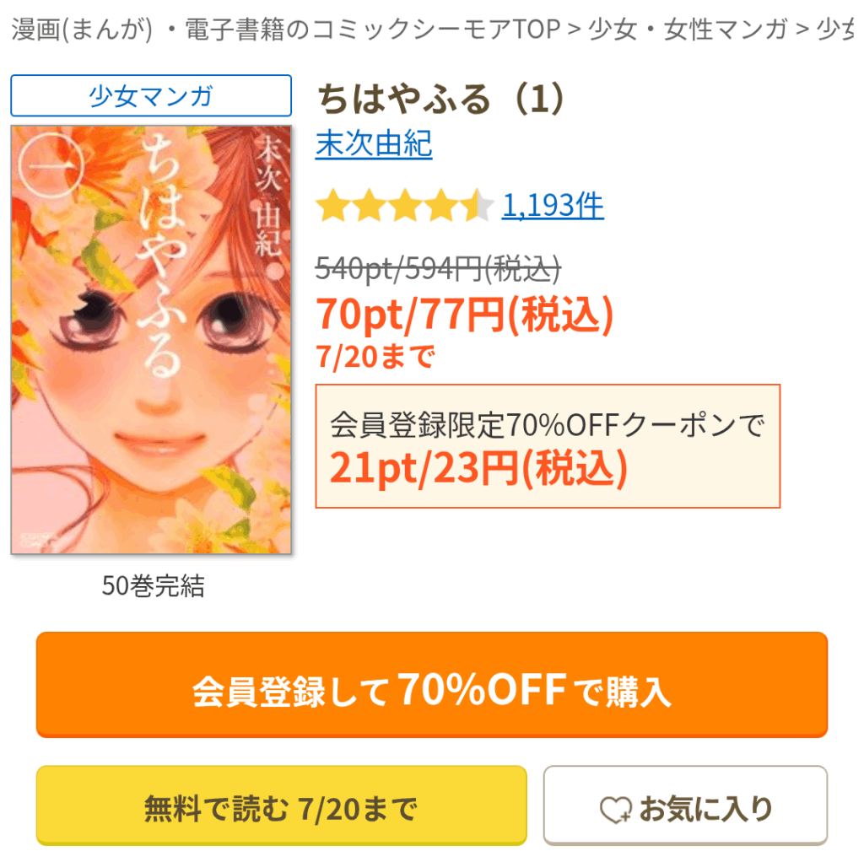This screenshot has width=864, height=862.
Task: Click the 50巻完結 label under cover
Action: click(x=154, y=585)
